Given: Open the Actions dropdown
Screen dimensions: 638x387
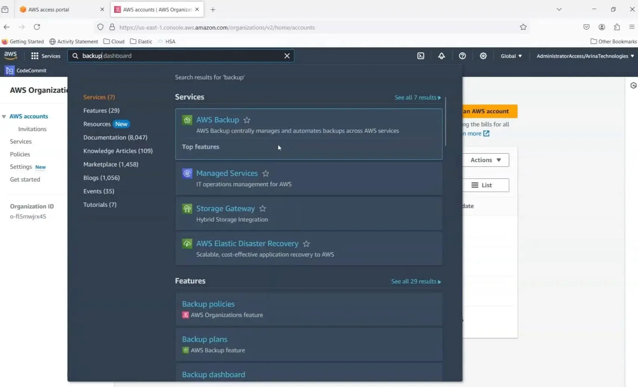Looking at the screenshot, I should 485,160.
